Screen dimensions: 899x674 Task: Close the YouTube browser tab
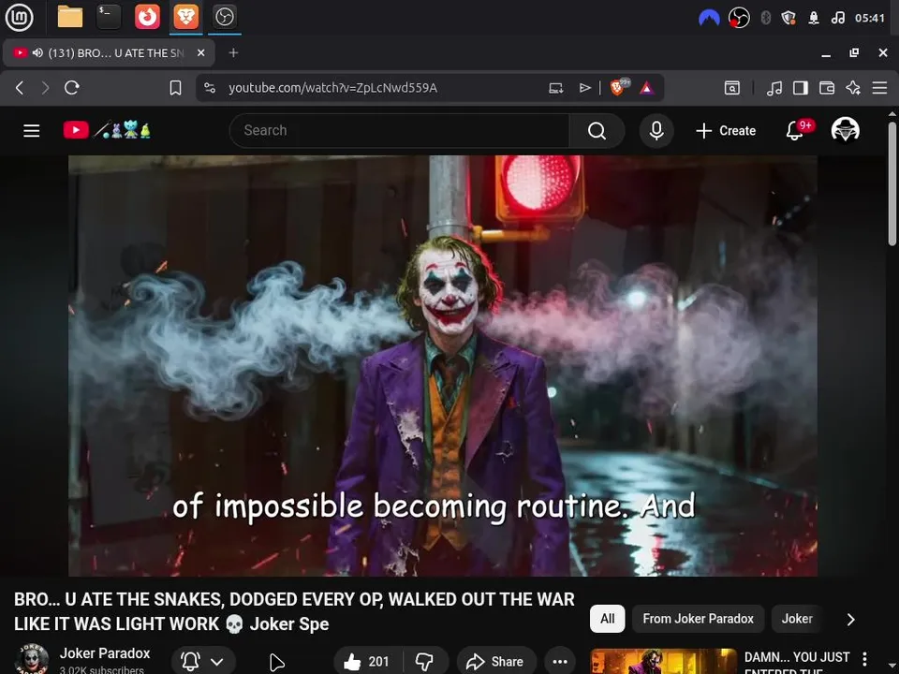[x=200, y=52]
